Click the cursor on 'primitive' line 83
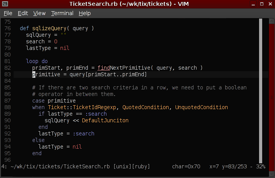 (34, 74)
